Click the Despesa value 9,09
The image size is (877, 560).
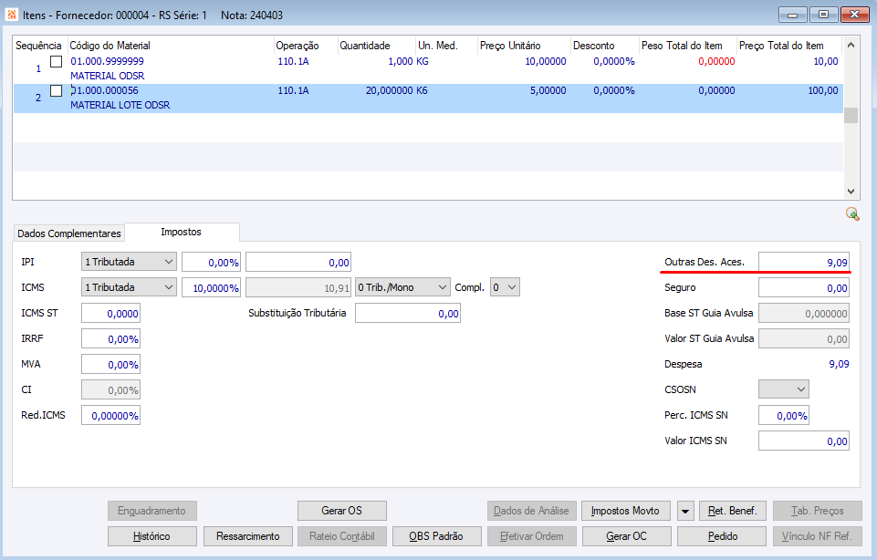coord(839,364)
